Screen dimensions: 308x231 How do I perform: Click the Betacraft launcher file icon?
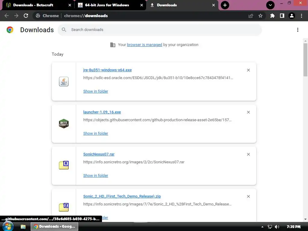click(64, 124)
